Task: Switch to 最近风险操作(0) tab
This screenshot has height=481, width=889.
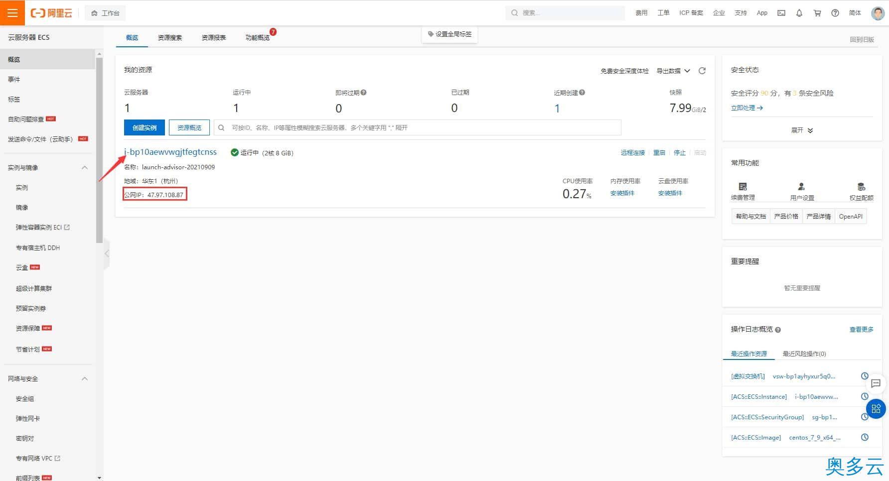Action: 804,354
